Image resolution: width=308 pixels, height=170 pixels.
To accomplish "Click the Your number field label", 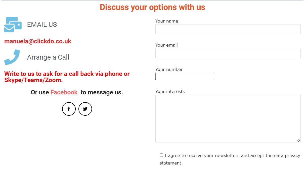I will (169, 69).
